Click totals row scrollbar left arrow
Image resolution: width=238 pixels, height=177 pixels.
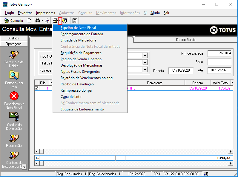[x=37, y=163]
